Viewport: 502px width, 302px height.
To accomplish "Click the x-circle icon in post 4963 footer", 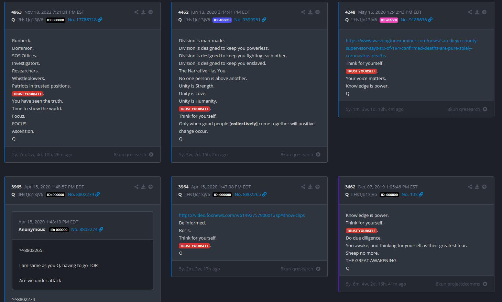I will [x=151, y=154].
